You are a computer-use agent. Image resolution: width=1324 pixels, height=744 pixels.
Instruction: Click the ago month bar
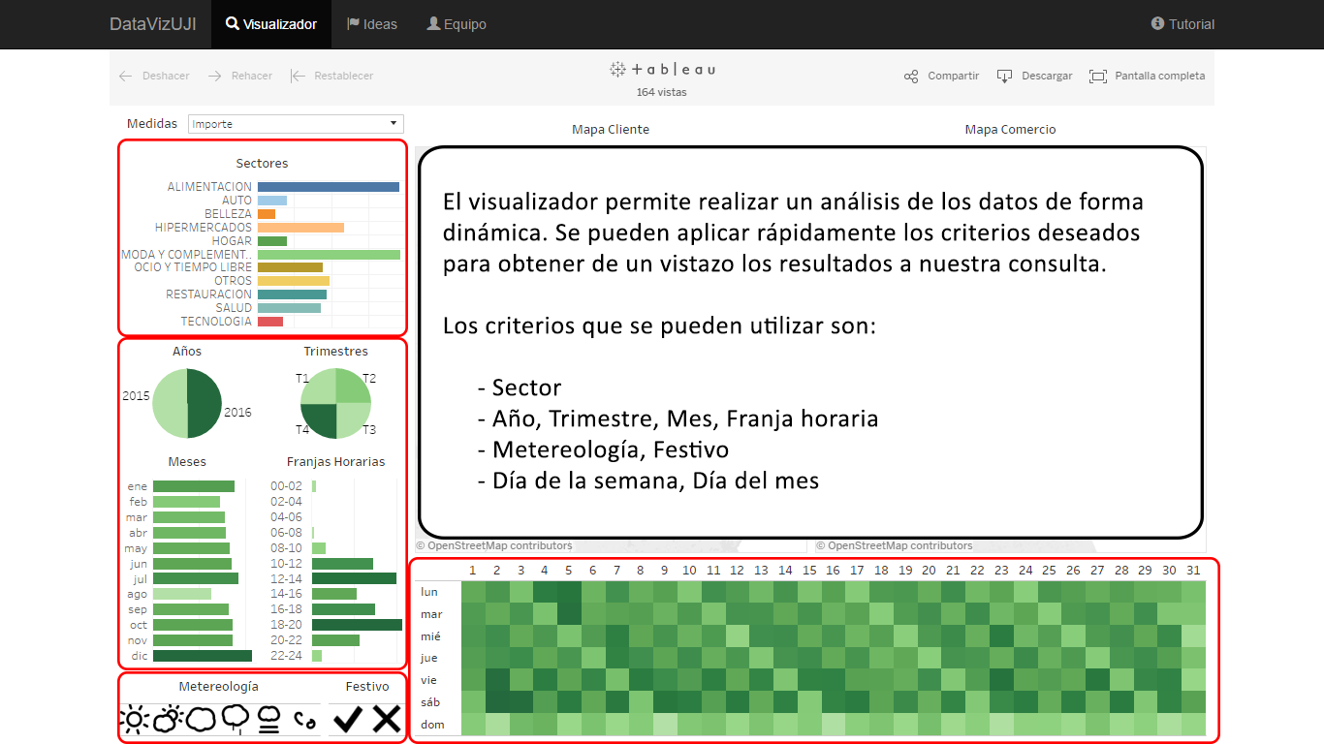[x=182, y=594]
